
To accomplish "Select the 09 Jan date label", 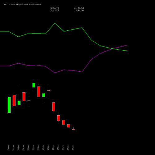I will [38, 148].
